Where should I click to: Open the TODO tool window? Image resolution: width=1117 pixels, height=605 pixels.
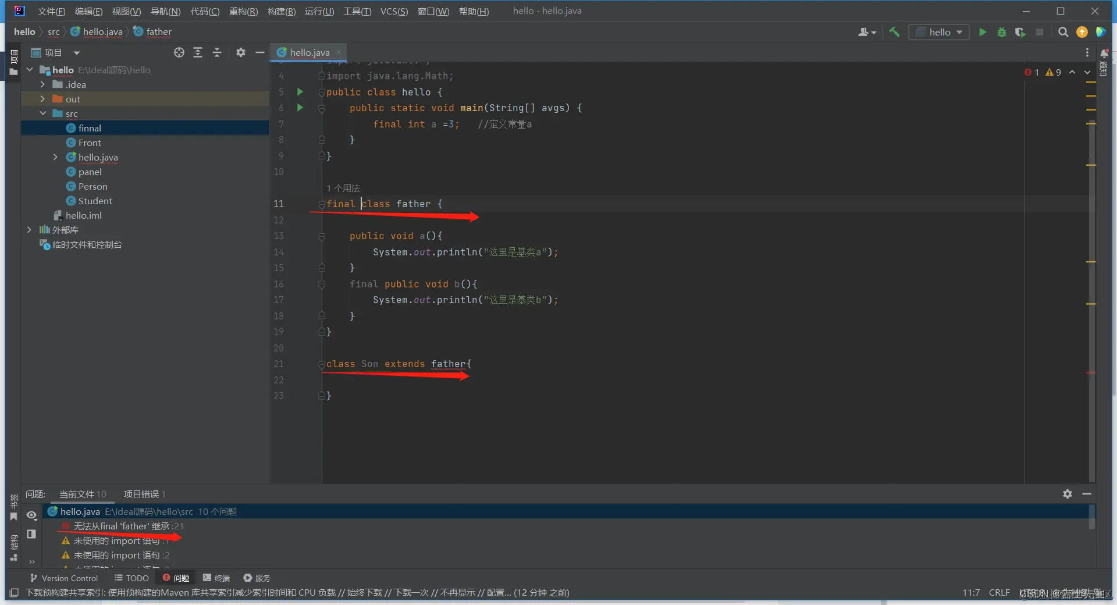click(x=131, y=578)
